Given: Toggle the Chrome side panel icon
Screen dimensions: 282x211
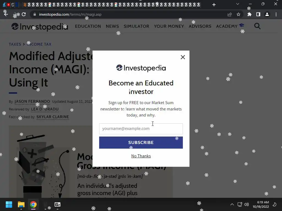Looking at the screenshot, I should point(258,14).
